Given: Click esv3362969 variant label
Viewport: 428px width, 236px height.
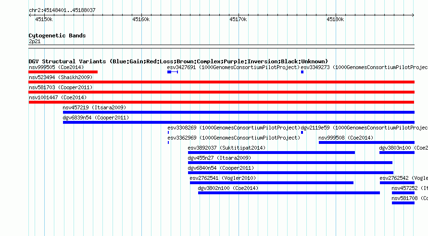Looking at the screenshot, I should click(x=234, y=138).
